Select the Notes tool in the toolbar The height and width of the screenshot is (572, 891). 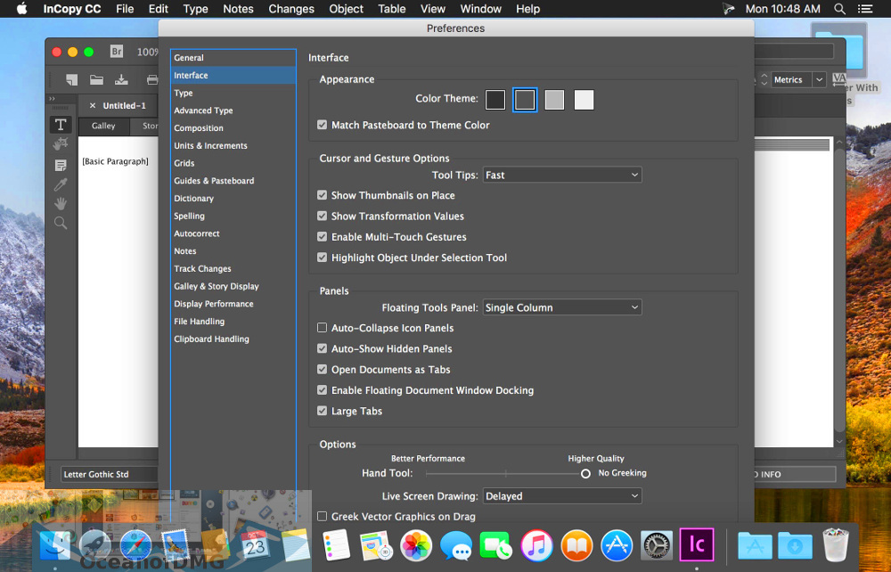[60, 165]
